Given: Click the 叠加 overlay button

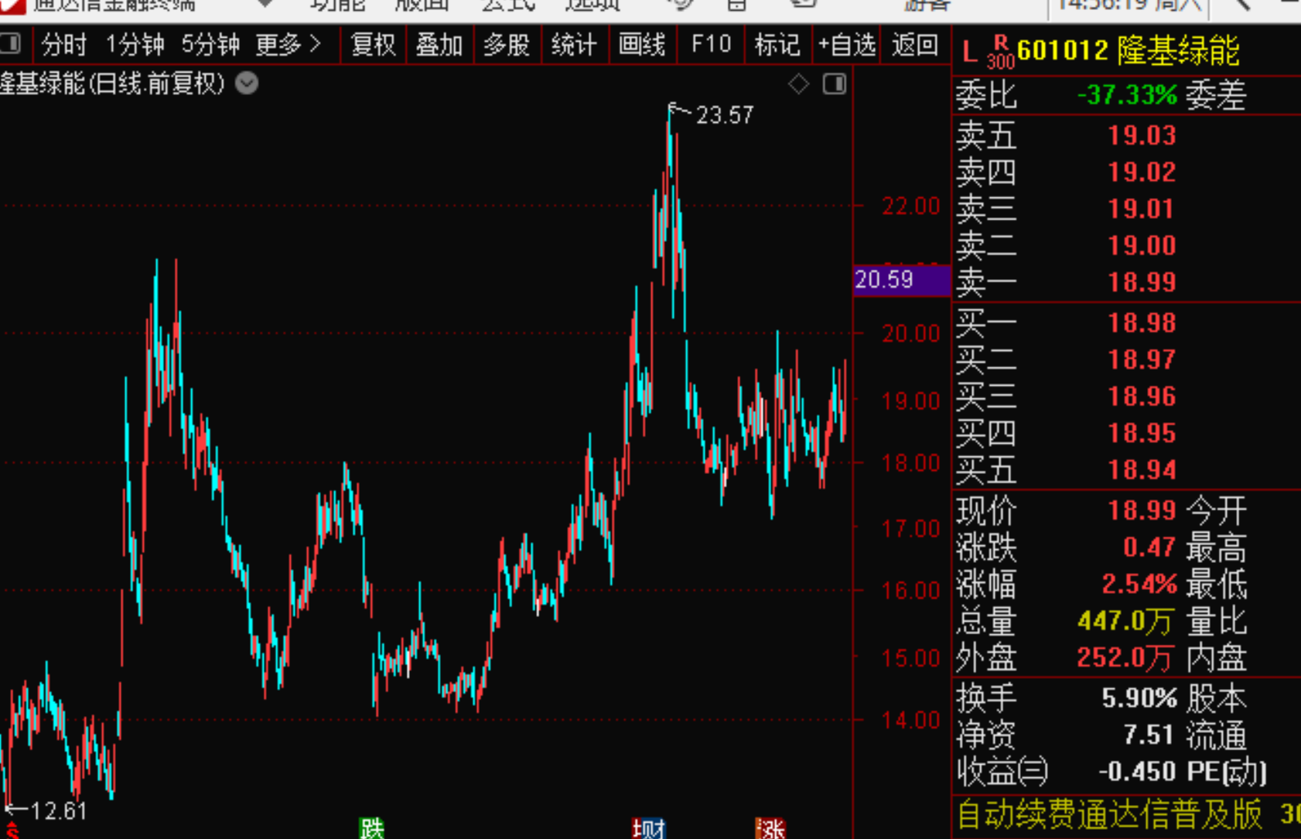Looking at the screenshot, I should 439,45.
